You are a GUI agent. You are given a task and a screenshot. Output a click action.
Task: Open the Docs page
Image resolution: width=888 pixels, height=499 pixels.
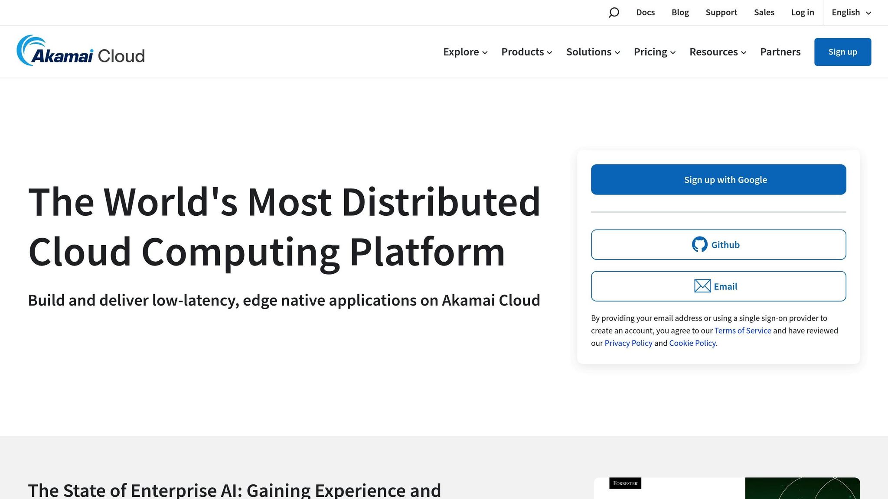[645, 12]
